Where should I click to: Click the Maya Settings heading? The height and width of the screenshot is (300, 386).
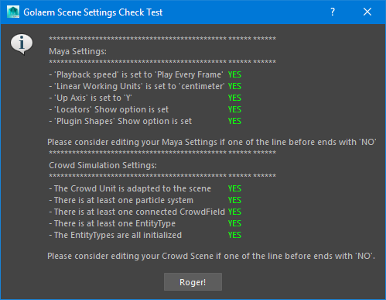point(77,51)
